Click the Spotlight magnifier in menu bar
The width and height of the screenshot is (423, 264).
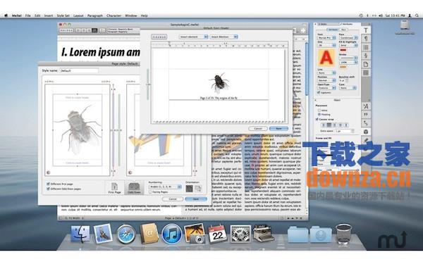tap(417, 15)
